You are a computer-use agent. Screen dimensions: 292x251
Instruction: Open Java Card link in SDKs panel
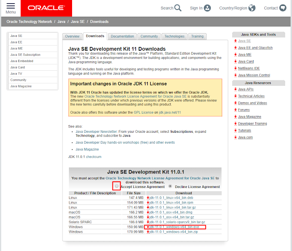tap(246, 62)
